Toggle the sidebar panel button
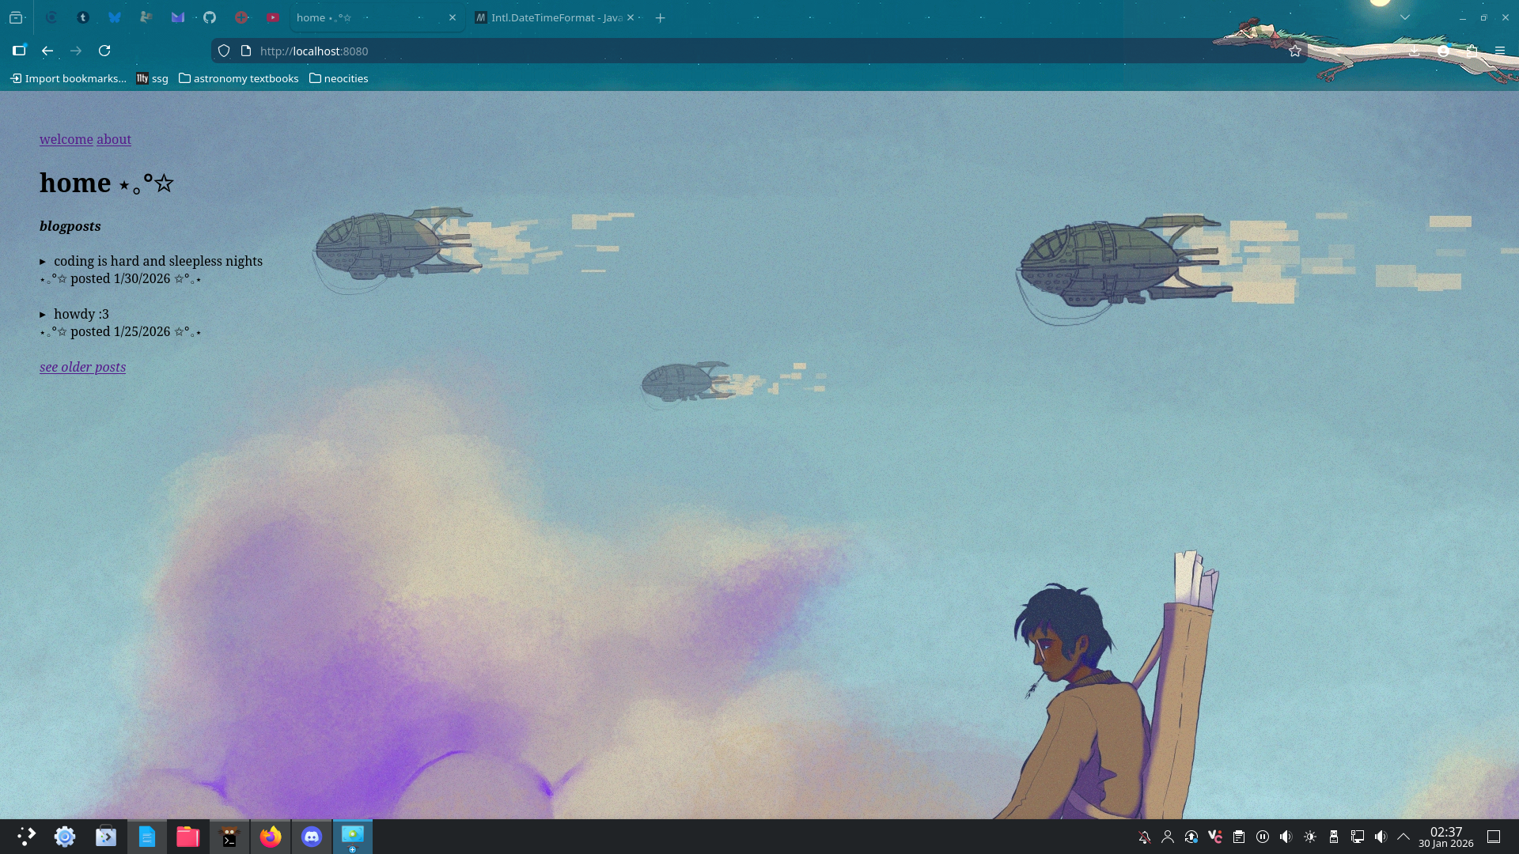Image resolution: width=1519 pixels, height=854 pixels. [19, 51]
